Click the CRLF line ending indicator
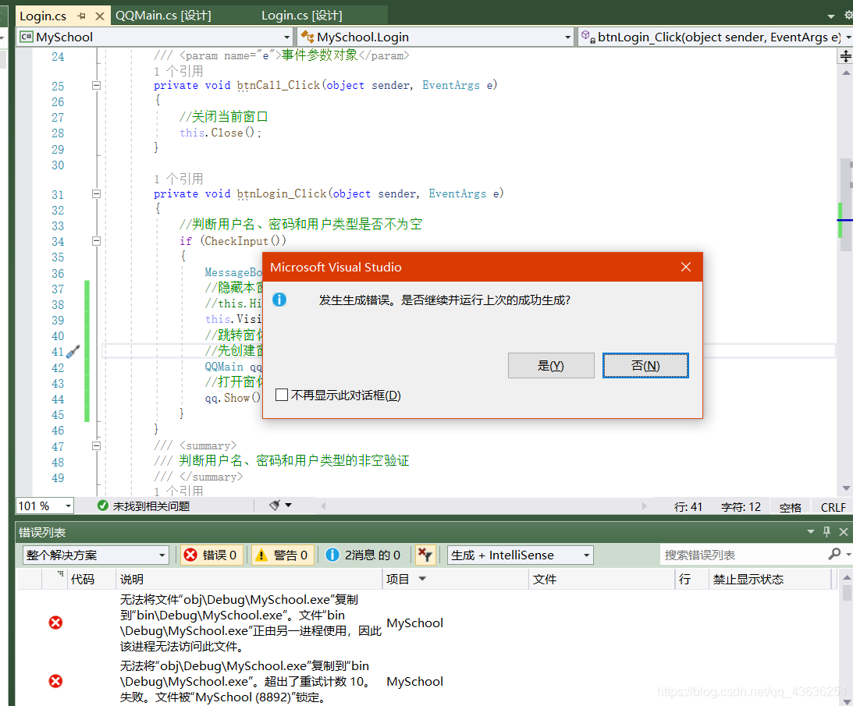This screenshot has height=706, width=853. 833,508
